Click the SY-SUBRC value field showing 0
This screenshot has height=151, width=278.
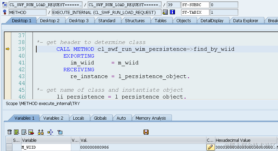[224, 5]
